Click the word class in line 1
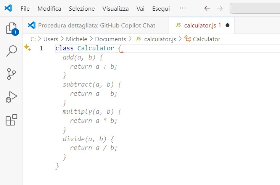 click(x=64, y=48)
